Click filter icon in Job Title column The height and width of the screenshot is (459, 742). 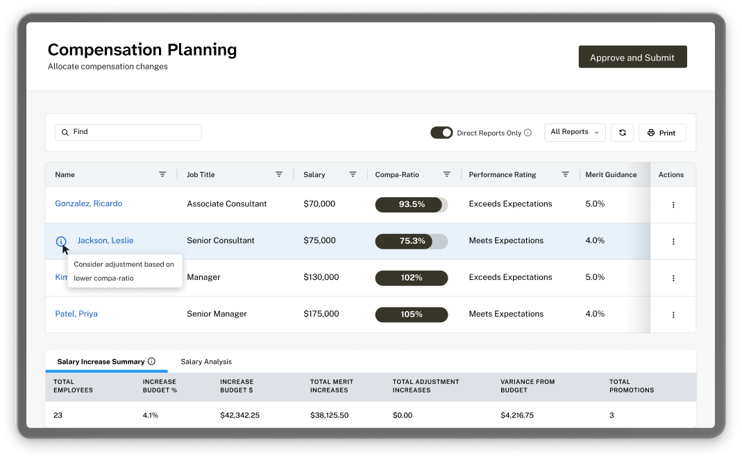[279, 175]
